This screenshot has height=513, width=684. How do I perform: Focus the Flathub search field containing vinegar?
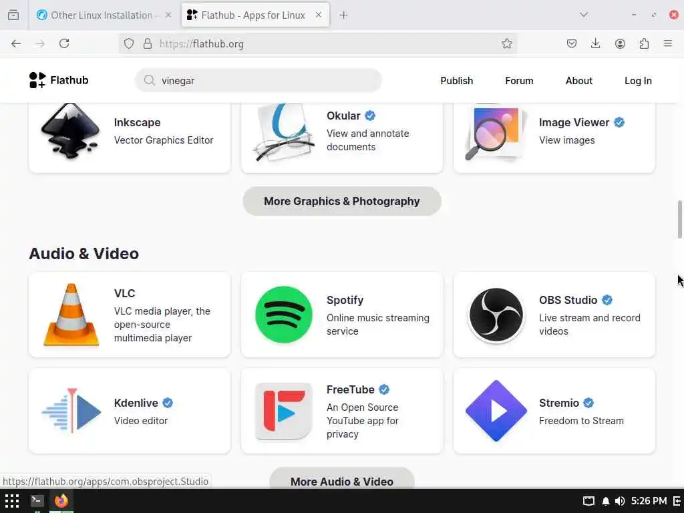click(259, 80)
